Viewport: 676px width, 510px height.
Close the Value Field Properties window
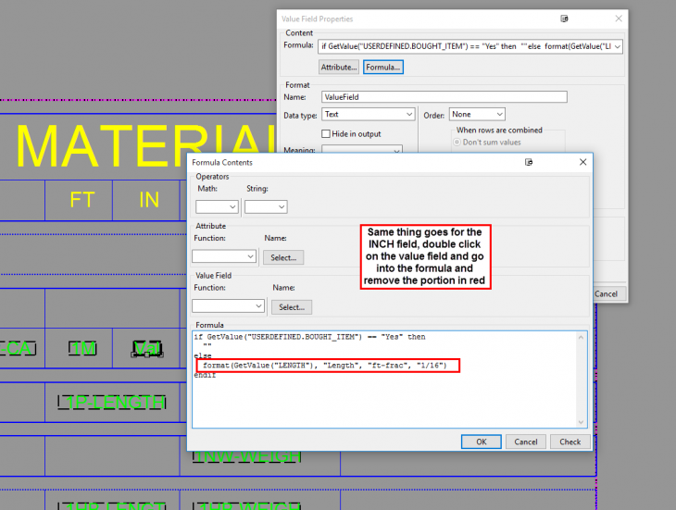(617, 19)
